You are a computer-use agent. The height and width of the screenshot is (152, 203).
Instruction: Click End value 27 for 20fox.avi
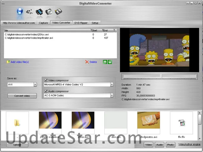[x=105, y=35]
